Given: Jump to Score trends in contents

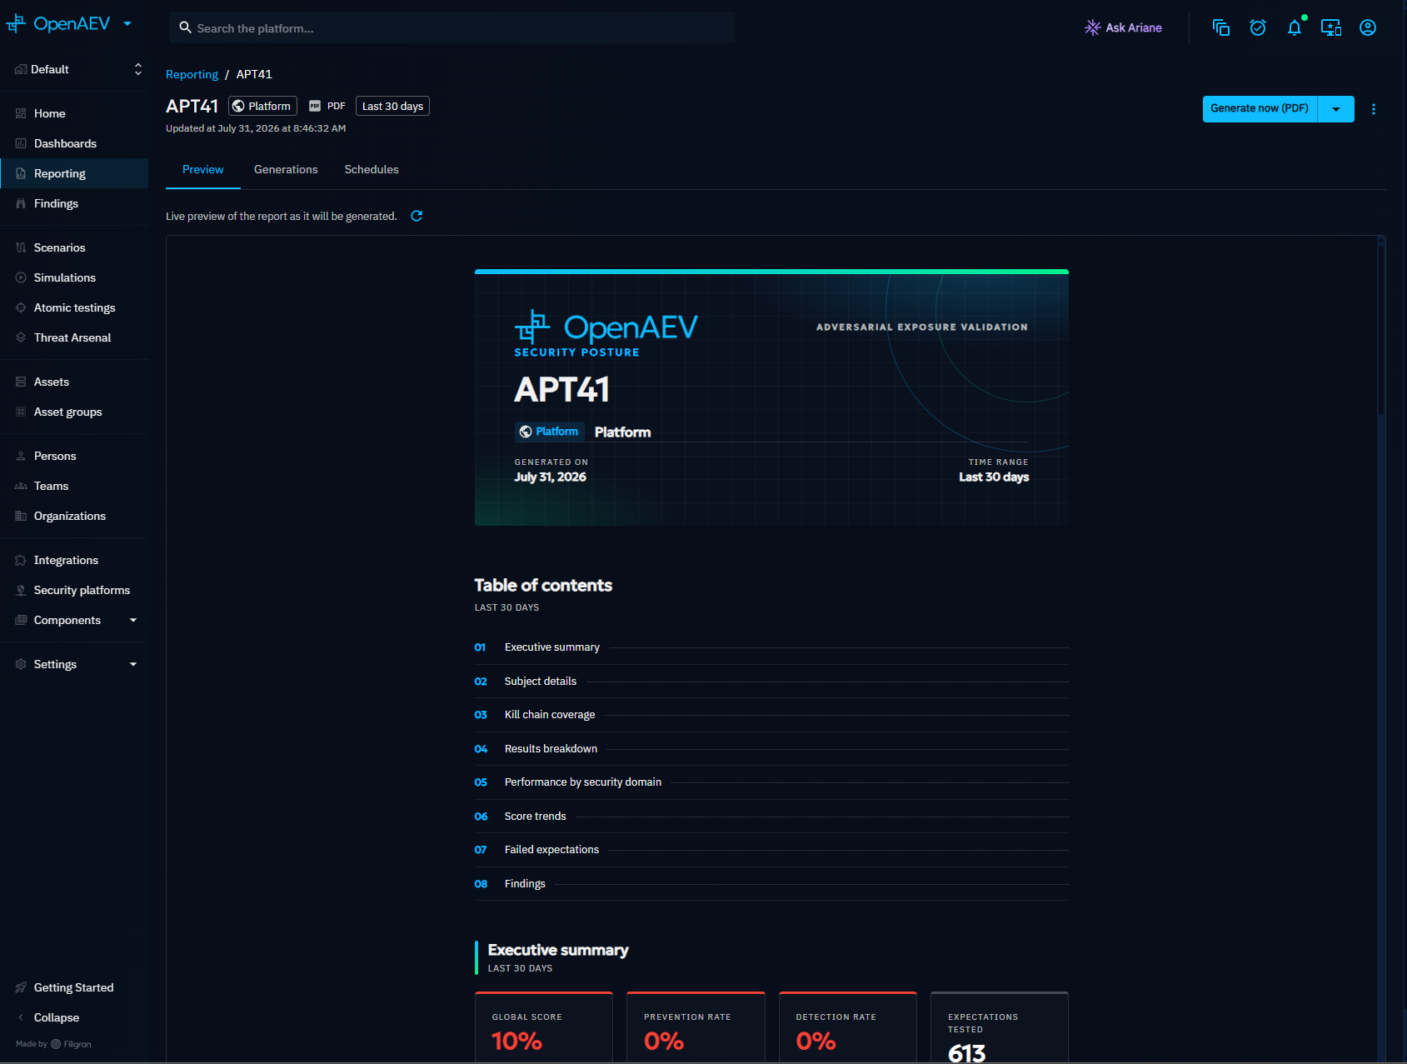Looking at the screenshot, I should (771, 817).
